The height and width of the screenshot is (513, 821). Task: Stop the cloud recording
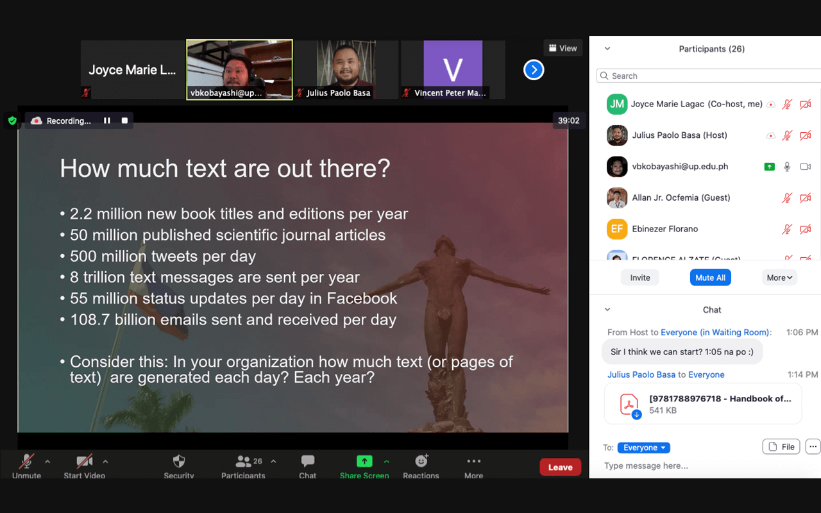(124, 121)
